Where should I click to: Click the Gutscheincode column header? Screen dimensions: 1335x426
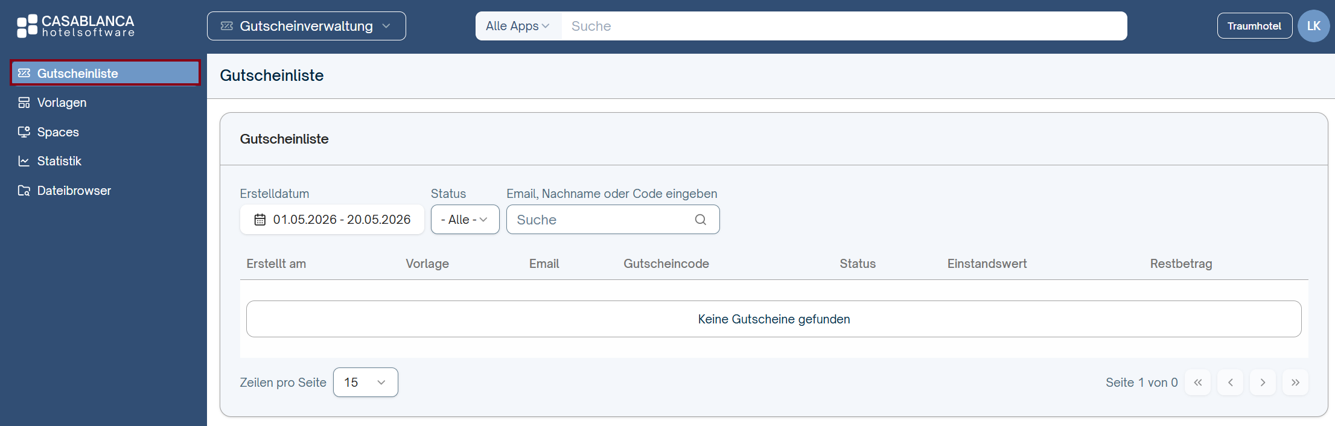(666, 264)
